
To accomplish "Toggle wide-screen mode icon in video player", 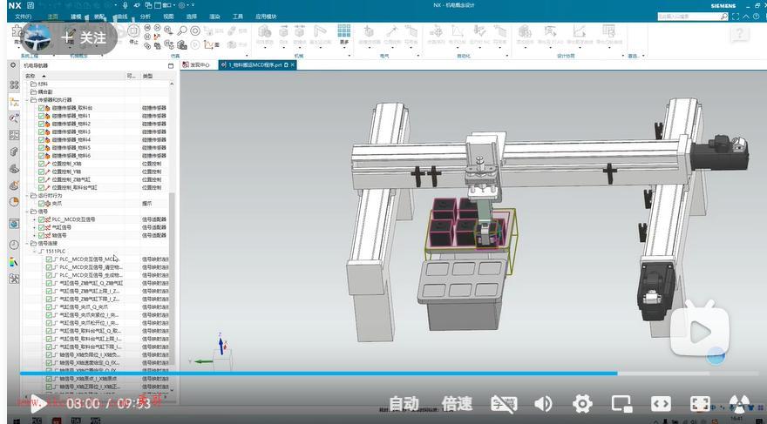I will pyautogui.click(x=661, y=403).
